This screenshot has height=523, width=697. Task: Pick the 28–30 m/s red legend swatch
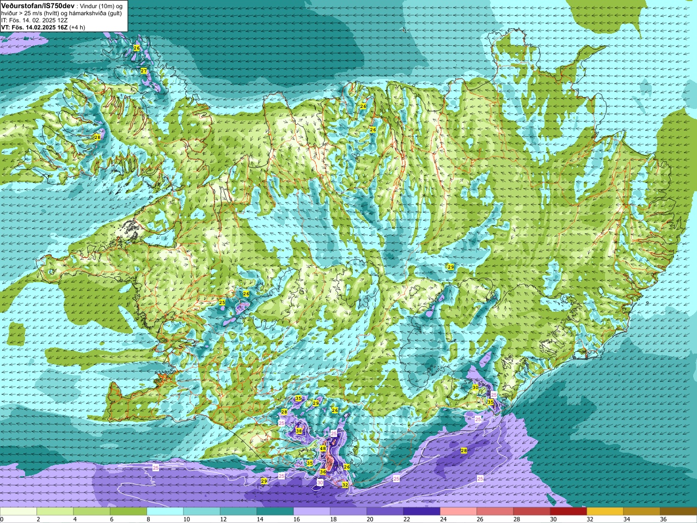532,512
